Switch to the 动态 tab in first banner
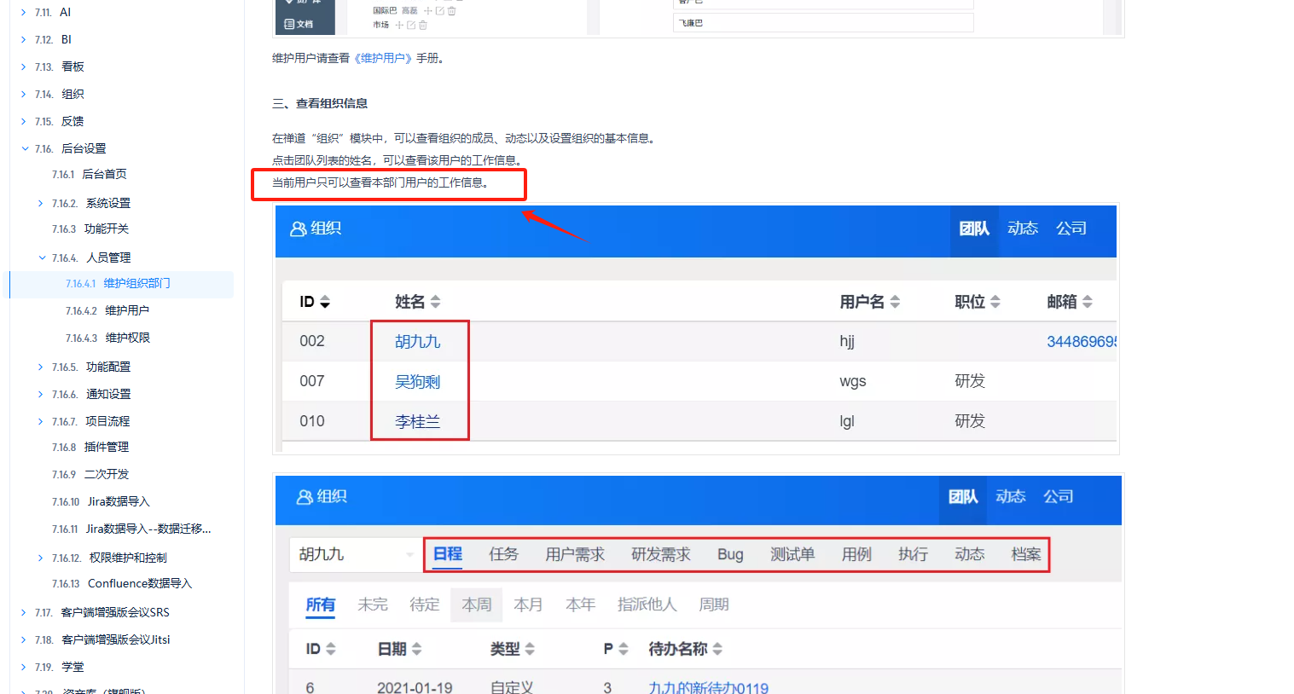 1023,228
